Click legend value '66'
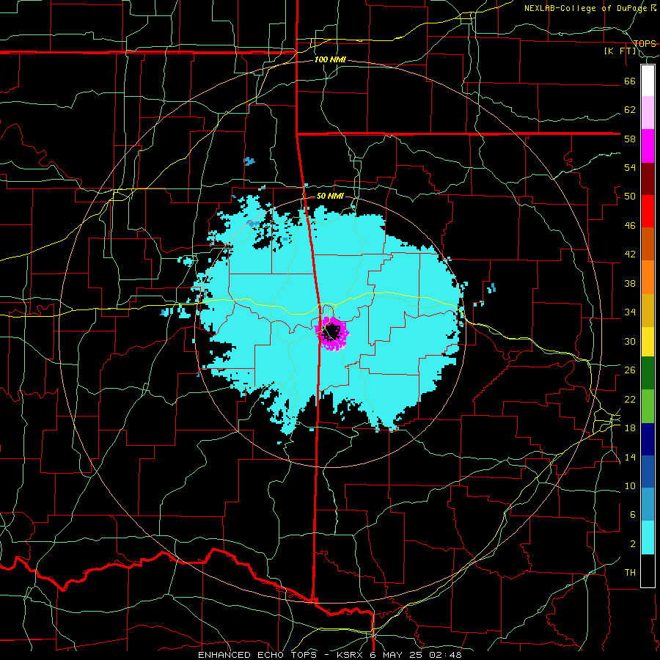660x660 pixels. [x=630, y=81]
